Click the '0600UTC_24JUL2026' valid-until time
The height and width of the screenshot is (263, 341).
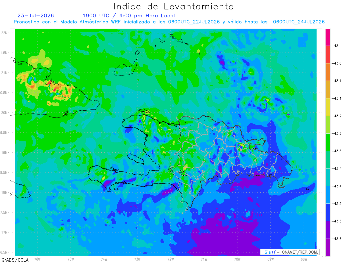tap(299, 22)
